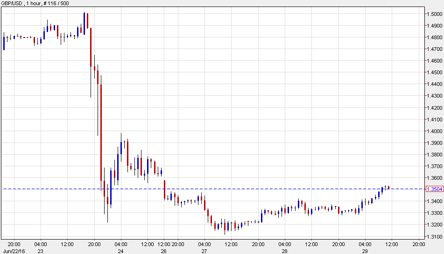Select the 04:00 time label above date 27
The height and width of the screenshot is (254, 444).
tap(204, 244)
